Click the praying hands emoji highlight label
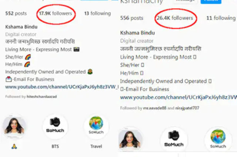 click(x=14, y=146)
